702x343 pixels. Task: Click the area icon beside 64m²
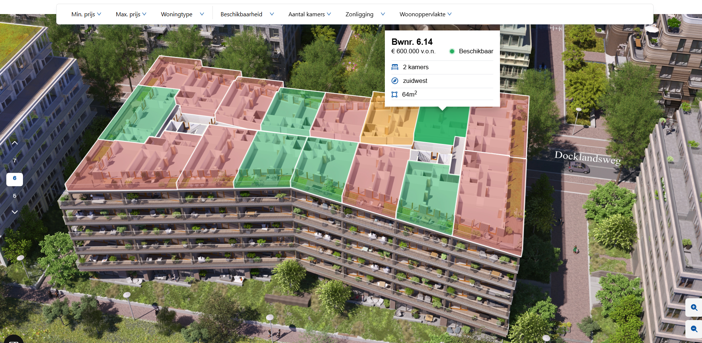pos(394,94)
